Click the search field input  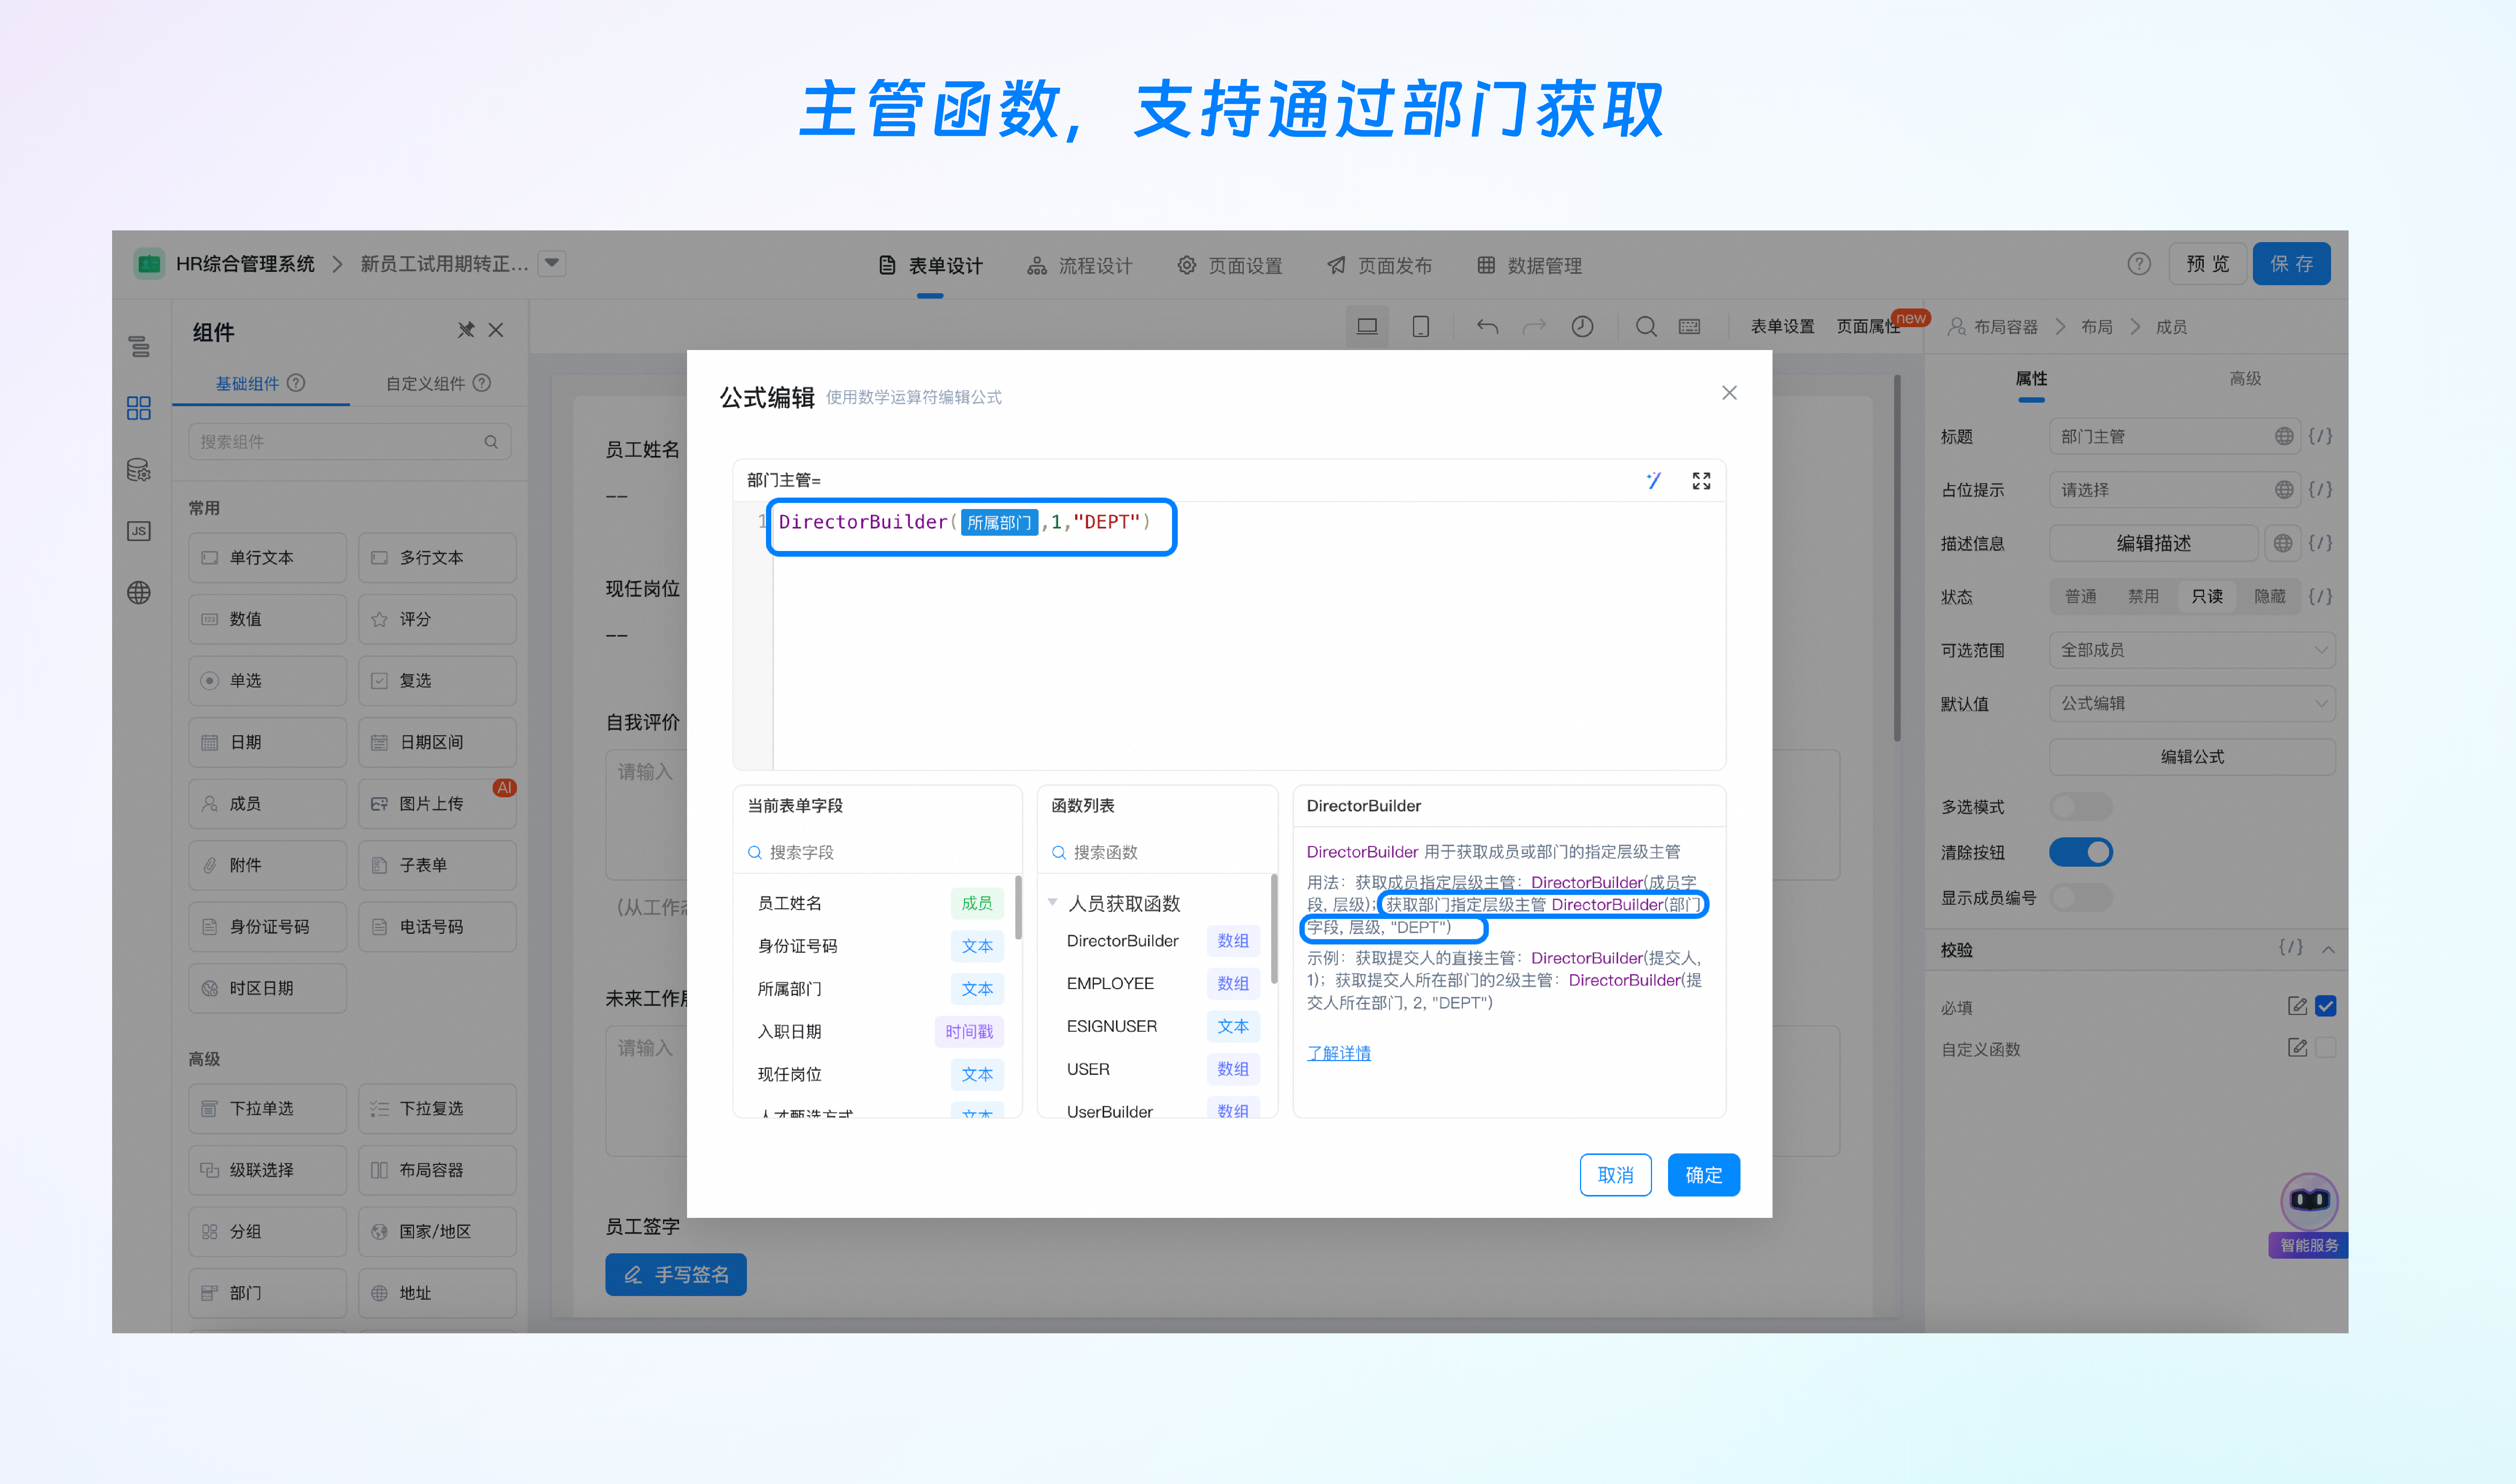[878, 853]
